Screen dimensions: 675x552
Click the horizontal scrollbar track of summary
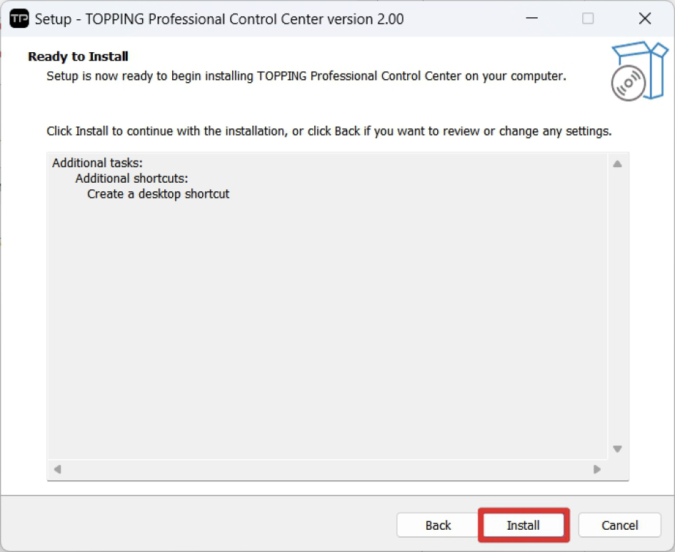pyautogui.click(x=327, y=469)
